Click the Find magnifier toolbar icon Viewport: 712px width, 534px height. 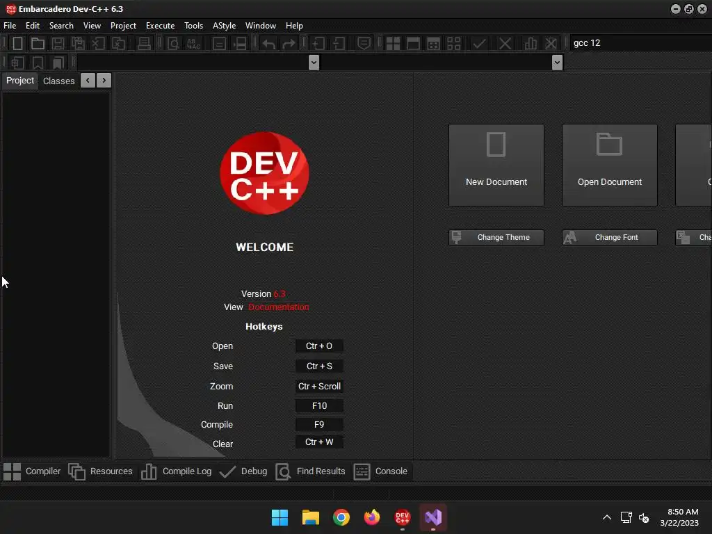173,44
